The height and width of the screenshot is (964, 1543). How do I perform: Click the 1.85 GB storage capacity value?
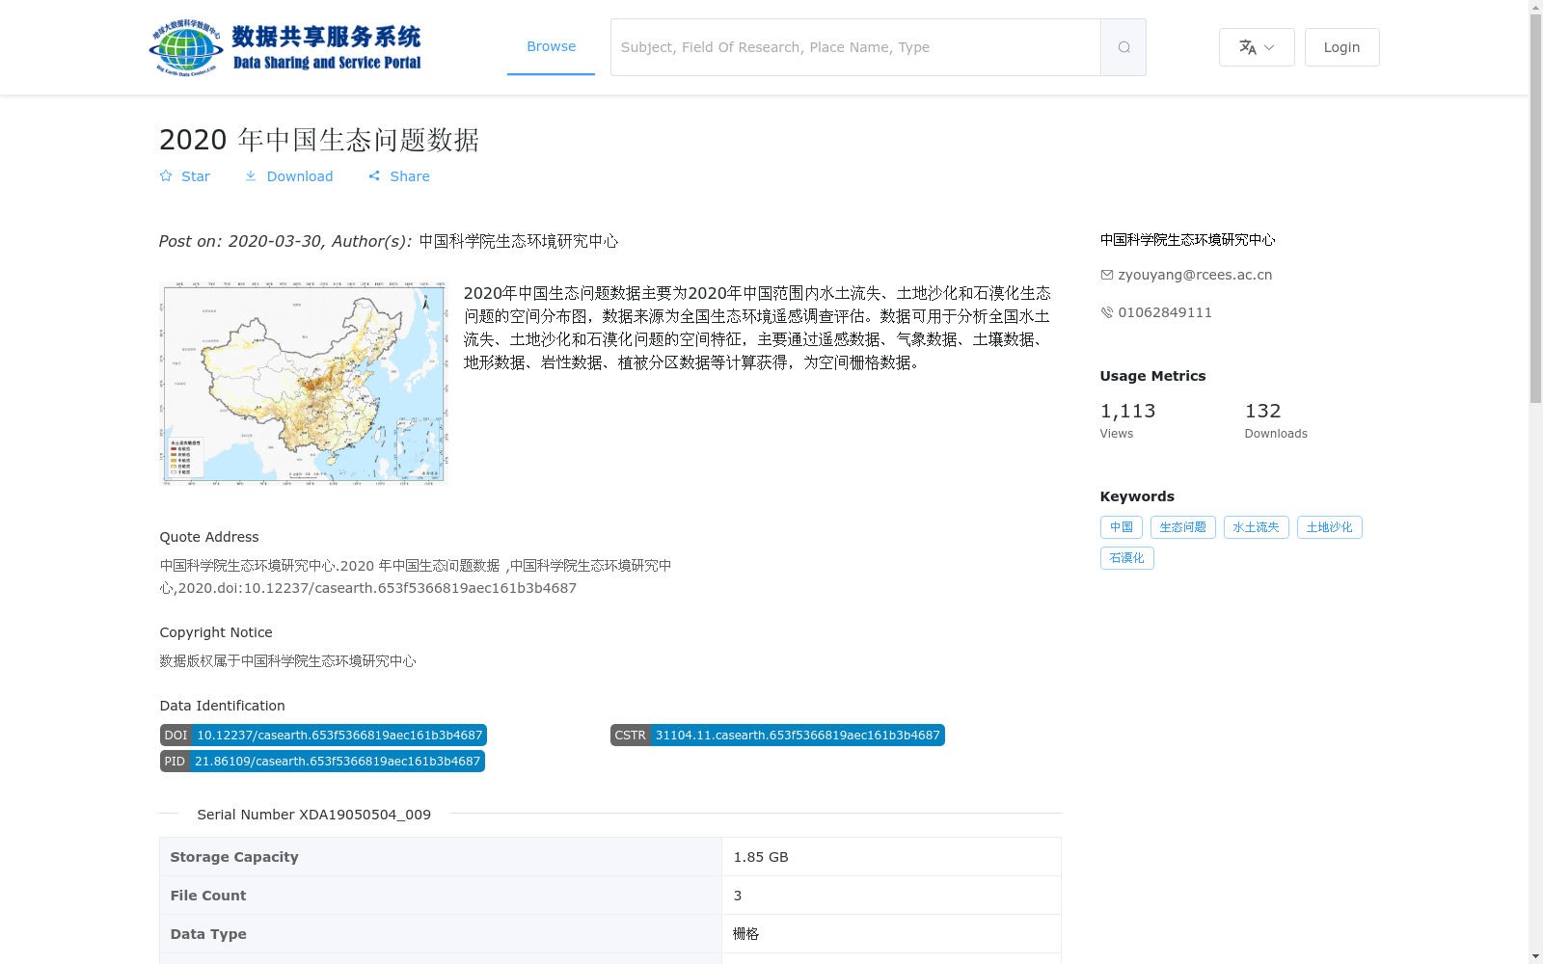761,857
